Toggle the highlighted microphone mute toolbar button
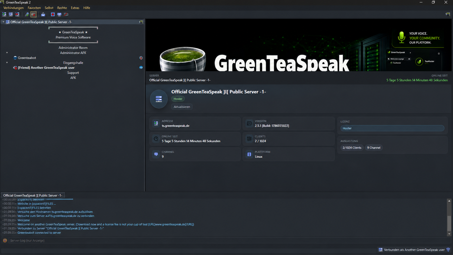Screen dimensions: 453x255 click(x=33, y=14)
